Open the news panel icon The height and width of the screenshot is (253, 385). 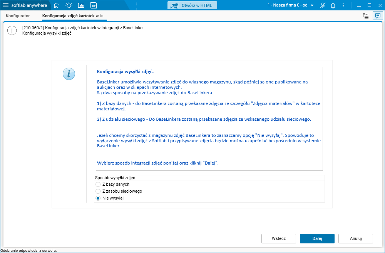(x=81, y=5)
